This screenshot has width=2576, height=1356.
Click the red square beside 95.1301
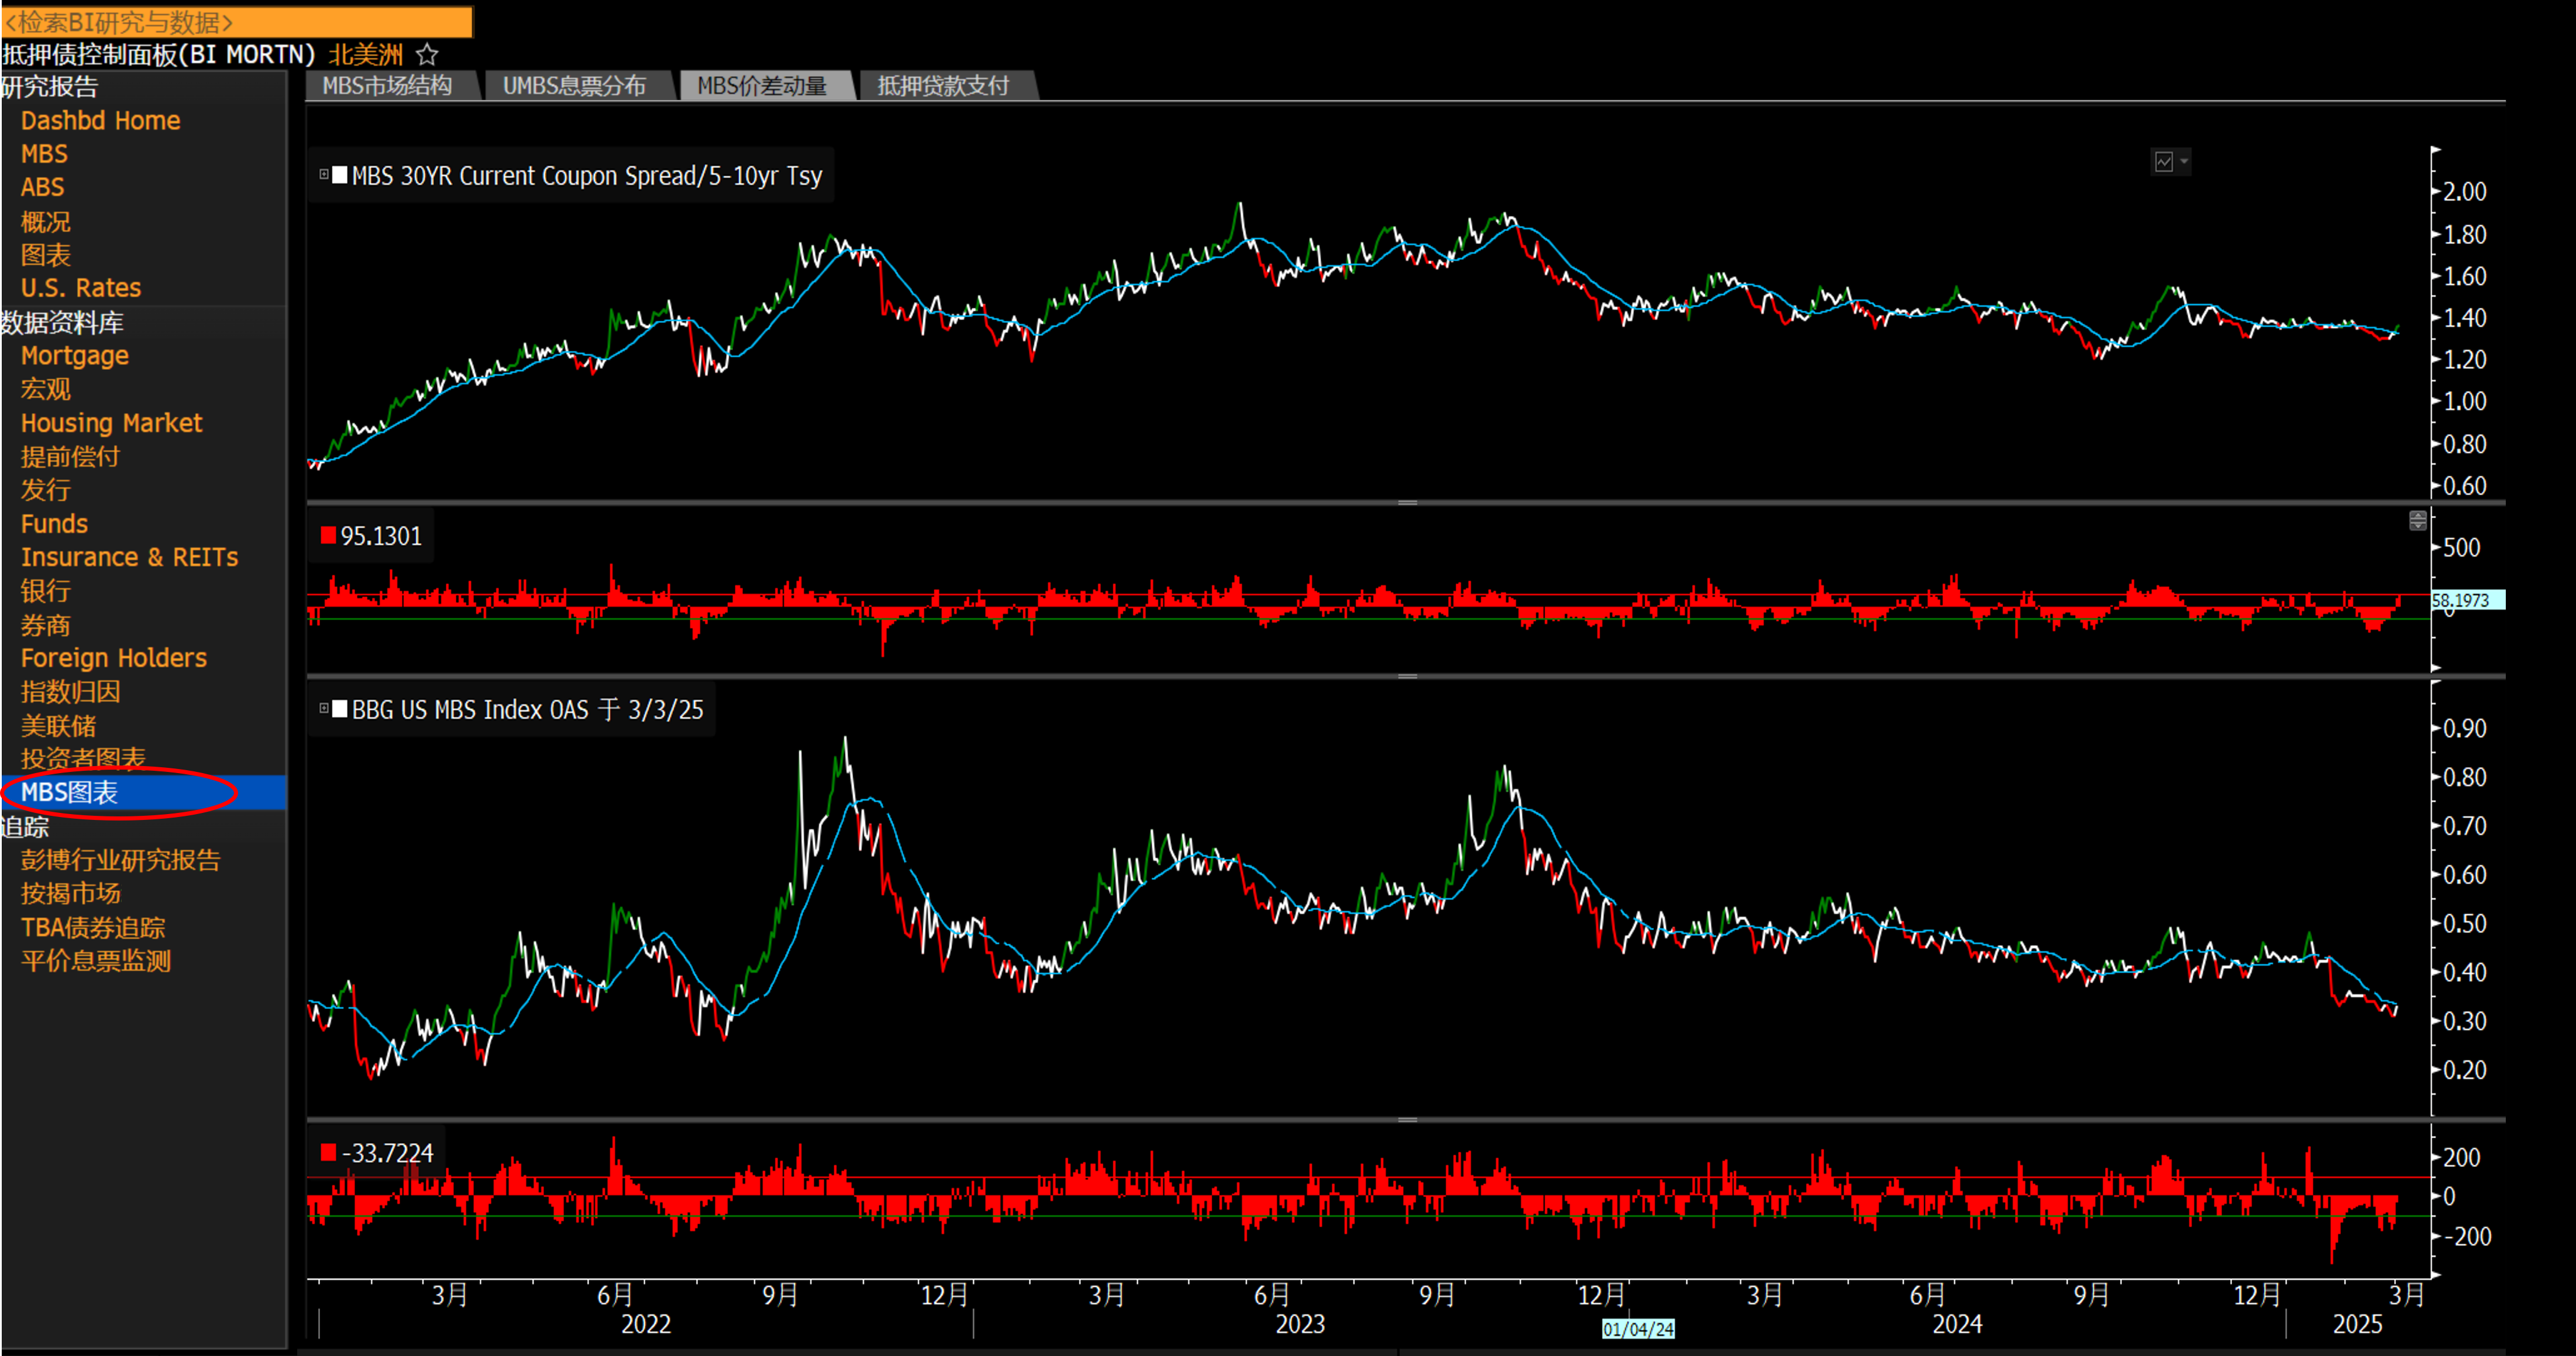[x=328, y=536]
